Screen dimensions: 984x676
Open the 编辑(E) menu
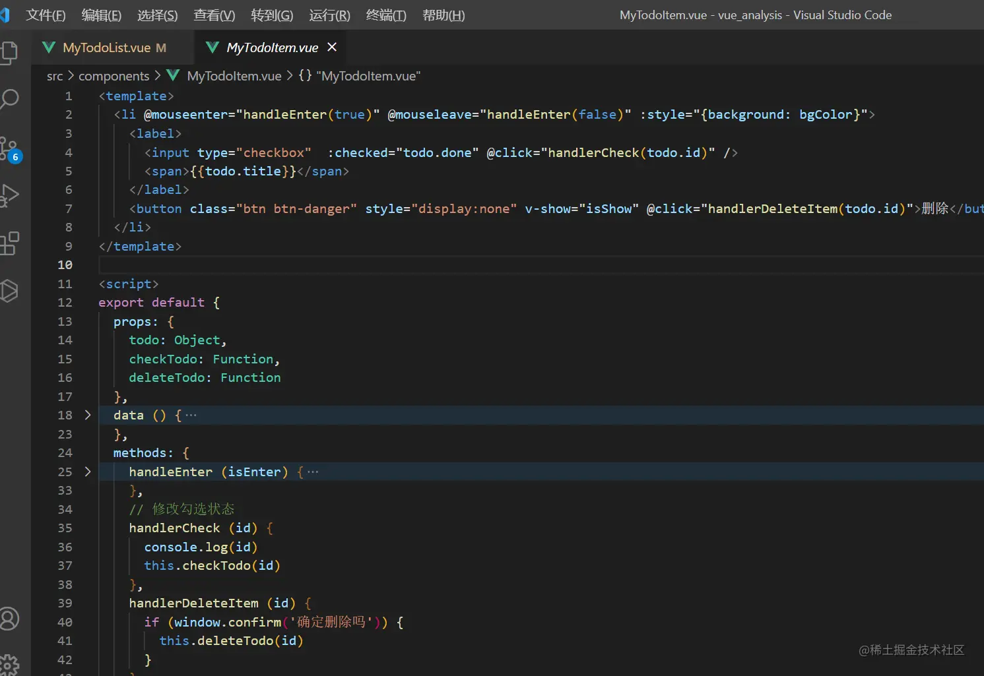coord(102,15)
